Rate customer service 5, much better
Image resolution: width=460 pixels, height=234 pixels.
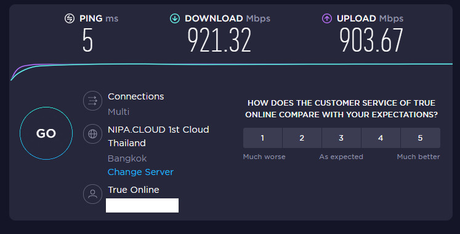[x=421, y=138]
